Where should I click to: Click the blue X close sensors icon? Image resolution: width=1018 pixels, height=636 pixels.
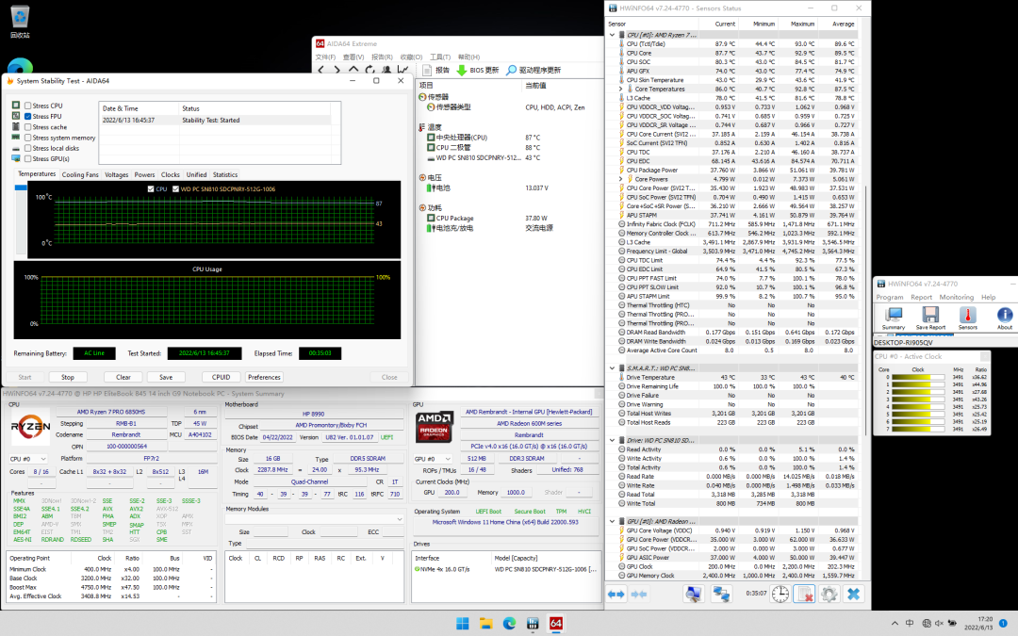[x=853, y=594]
